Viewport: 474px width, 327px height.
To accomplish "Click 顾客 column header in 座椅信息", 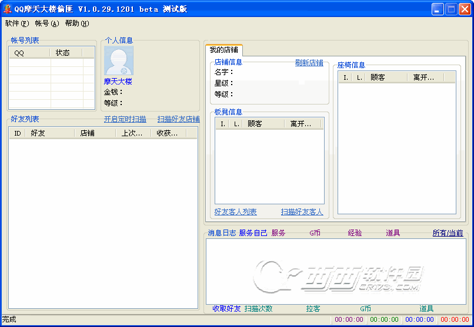I will pos(386,77).
